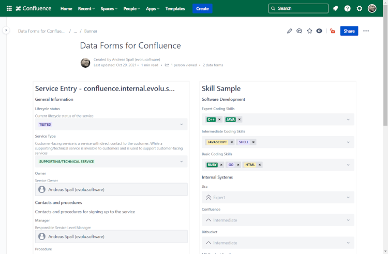Expand Intermediate Coding Skills dropdown

(x=348, y=142)
